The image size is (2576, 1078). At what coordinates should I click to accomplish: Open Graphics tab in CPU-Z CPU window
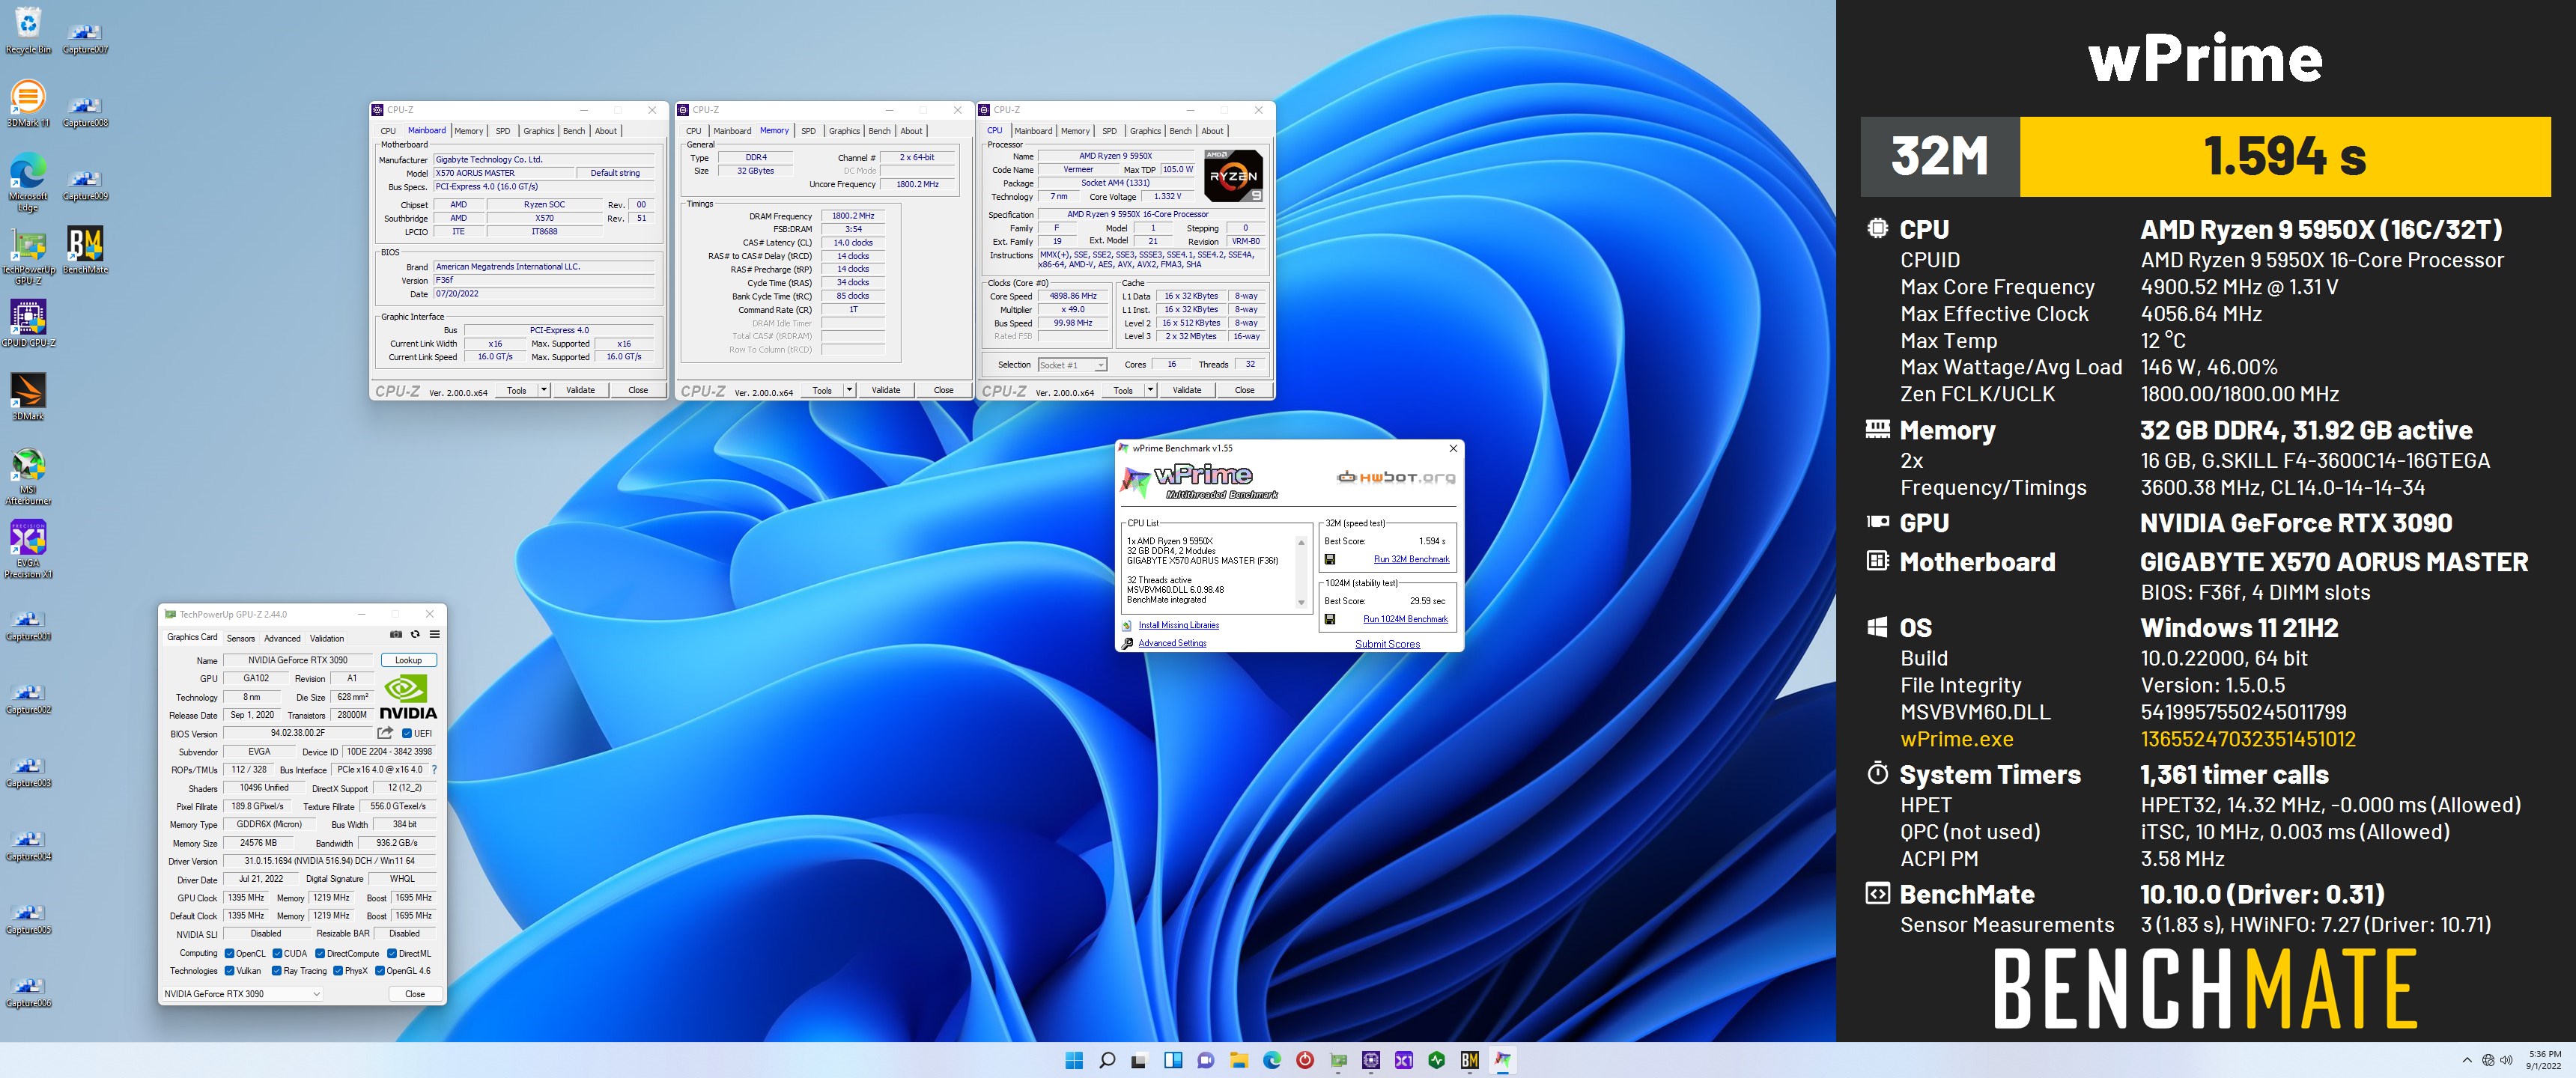[1145, 131]
